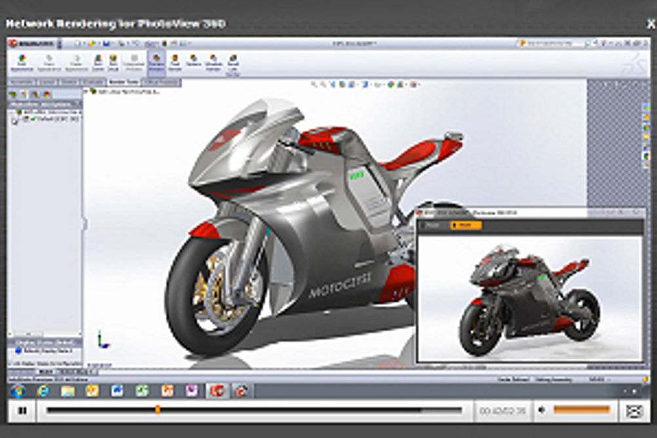Adjust the orange volume slider
Screen dimensions: 657x438
[582, 410]
